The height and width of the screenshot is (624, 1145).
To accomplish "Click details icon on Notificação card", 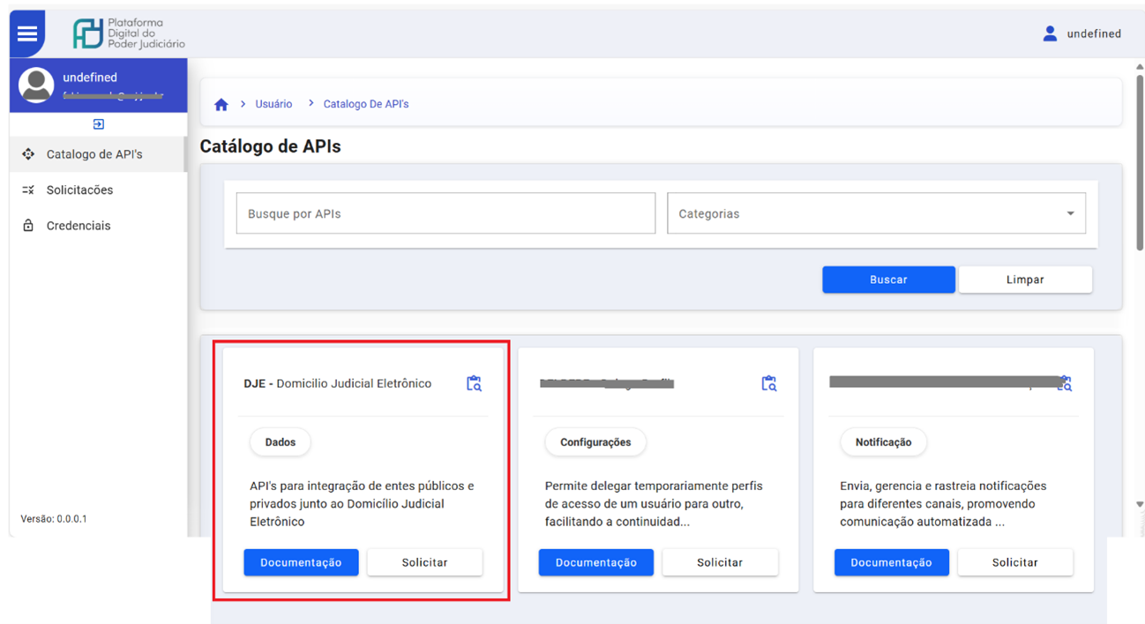I will pos(1065,383).
